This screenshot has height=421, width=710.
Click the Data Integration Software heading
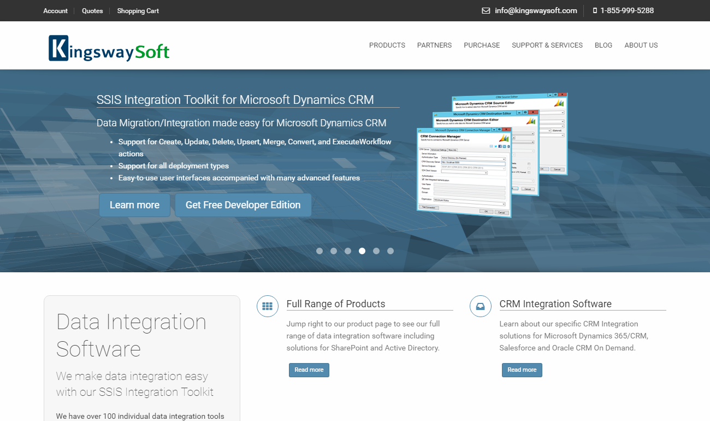point(131,335)
